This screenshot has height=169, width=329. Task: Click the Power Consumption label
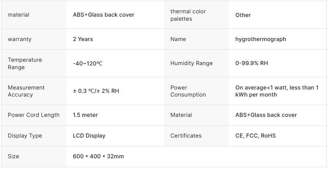coord(188,91)
